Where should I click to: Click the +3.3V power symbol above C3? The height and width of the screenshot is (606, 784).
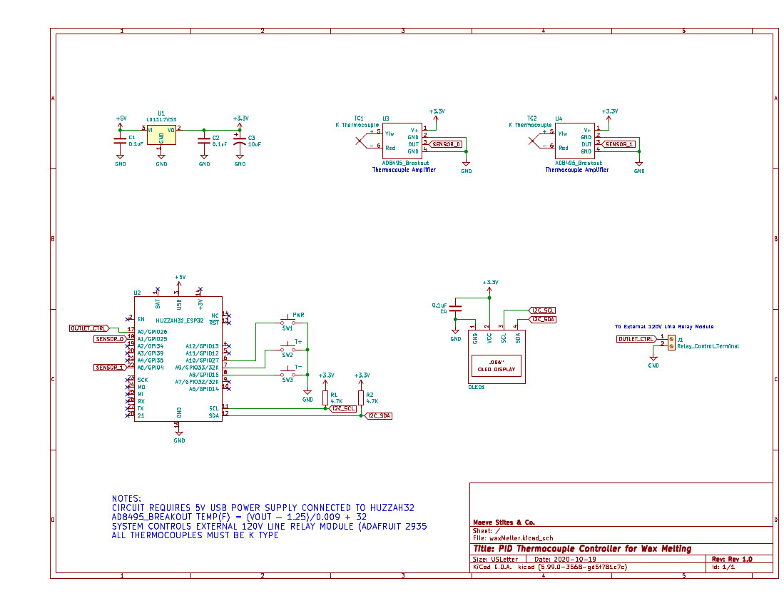point(240,121)
